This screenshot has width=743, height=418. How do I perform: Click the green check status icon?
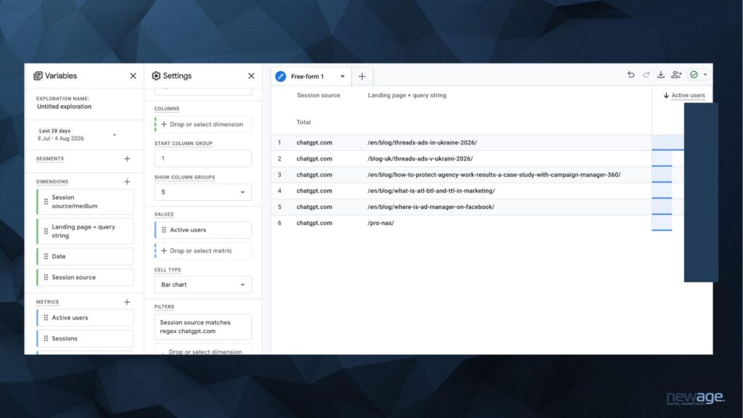click(694, 75)
